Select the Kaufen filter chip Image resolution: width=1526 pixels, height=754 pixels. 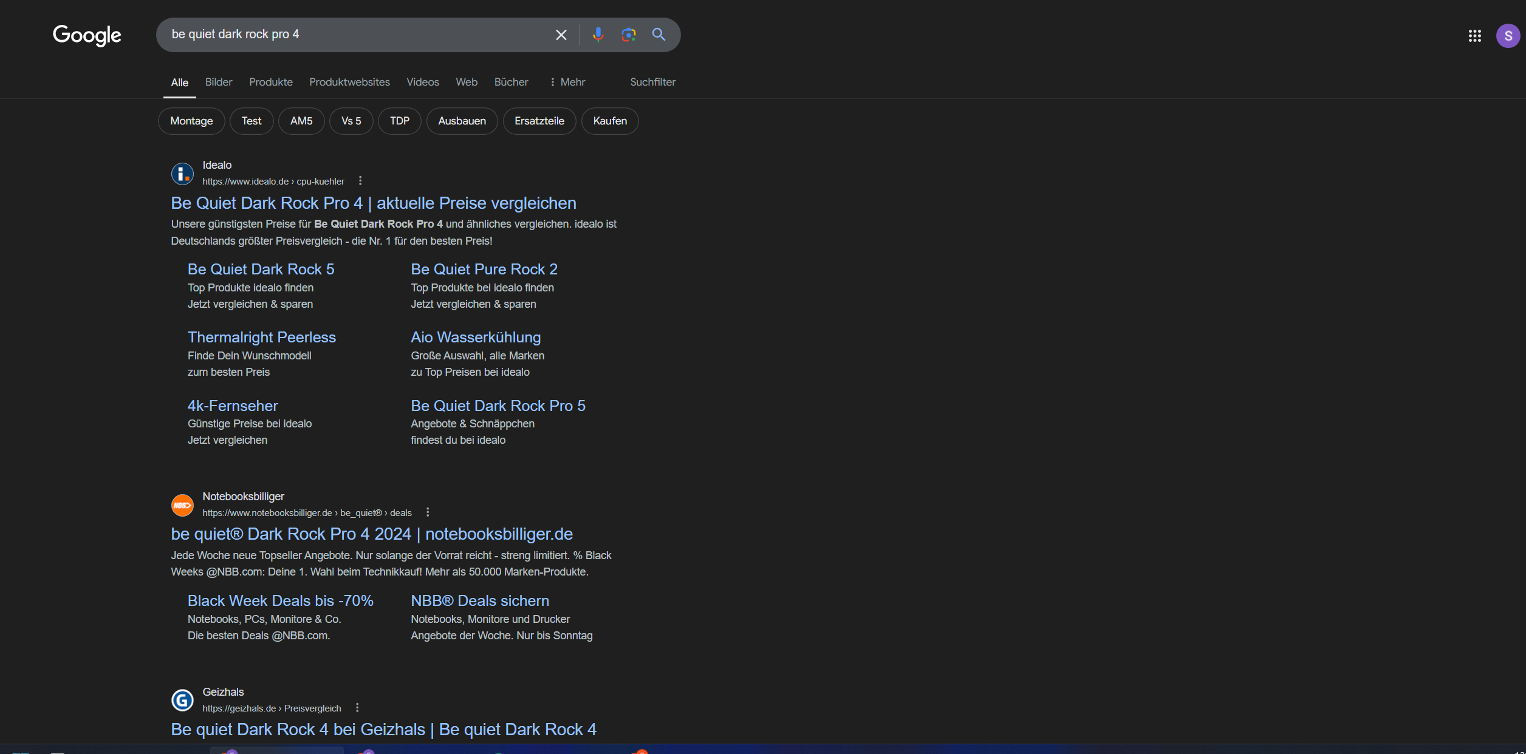609,121
